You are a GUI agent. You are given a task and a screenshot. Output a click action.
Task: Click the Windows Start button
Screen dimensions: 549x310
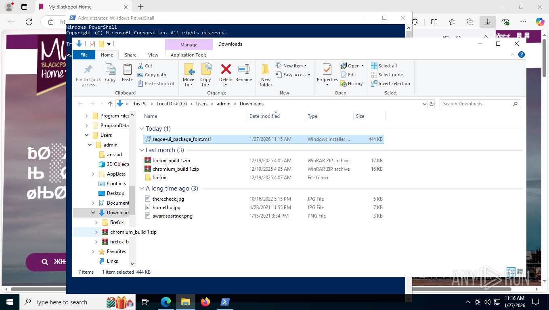click(10, 302)
